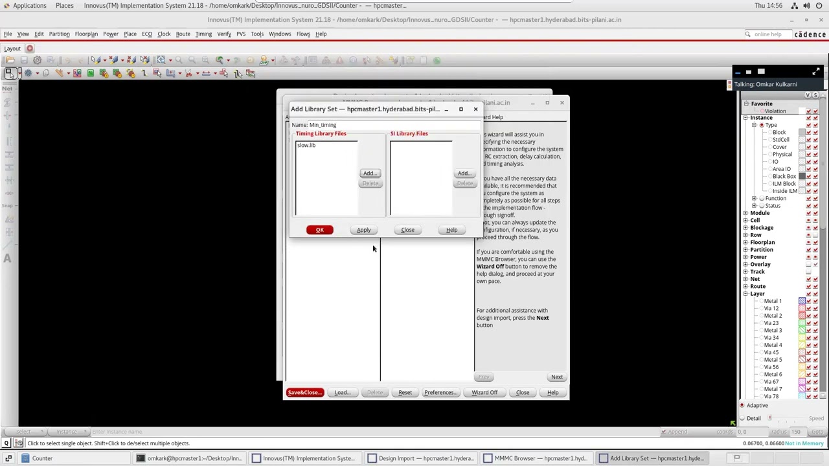This screenshot has height=466, width=829.
Task: Click the expand arrows icon in talking overlay
Action: pyautogui.click(x=816, y=71)
